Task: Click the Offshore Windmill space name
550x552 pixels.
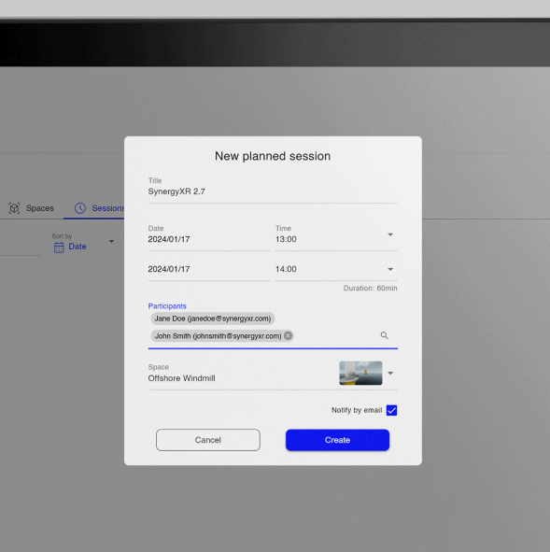Action: tap(181, 378)
